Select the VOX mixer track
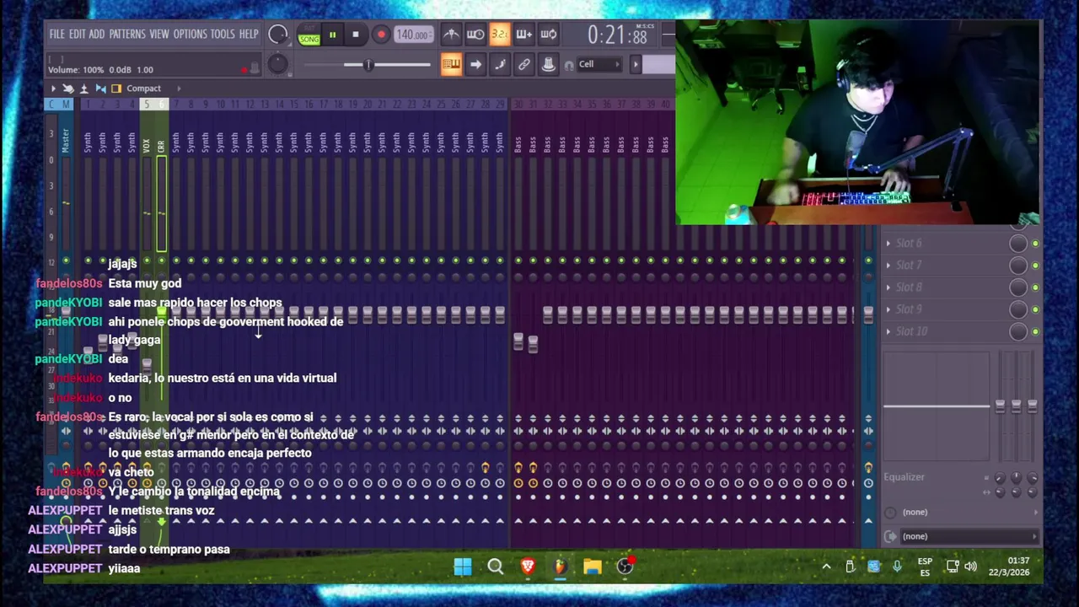This screenshot has height=607, width=1079. [146, 145]
